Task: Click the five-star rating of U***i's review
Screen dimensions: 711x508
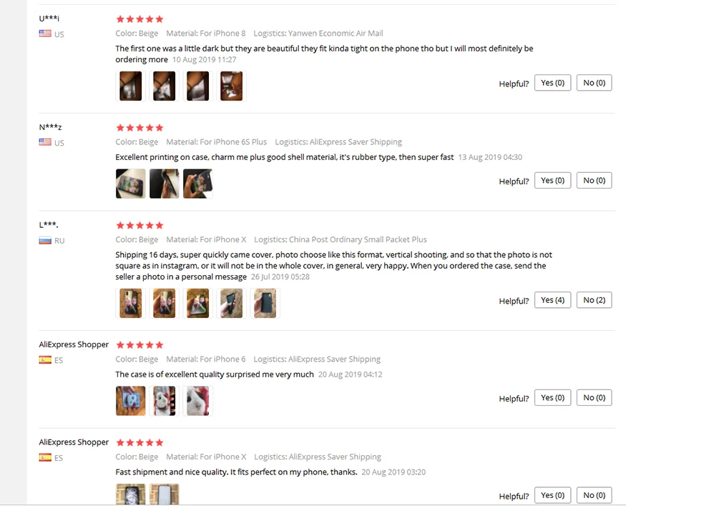Action: [x=139, y=19]
